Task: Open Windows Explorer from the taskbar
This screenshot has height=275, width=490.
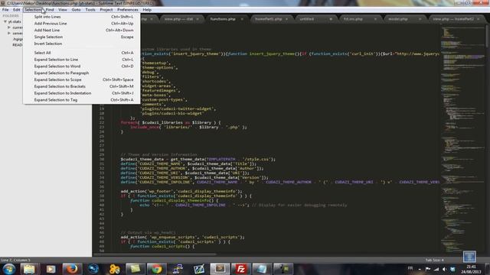Action: [29, 269]
